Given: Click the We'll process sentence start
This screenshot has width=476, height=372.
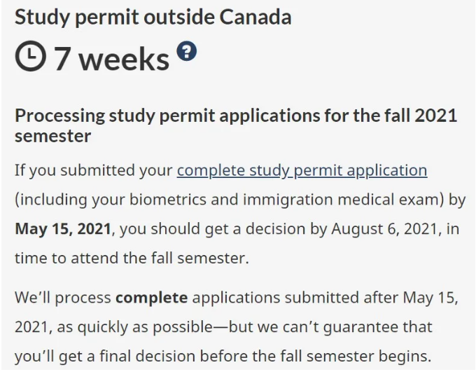Looking at the screenshot, I should pos(63,298).
